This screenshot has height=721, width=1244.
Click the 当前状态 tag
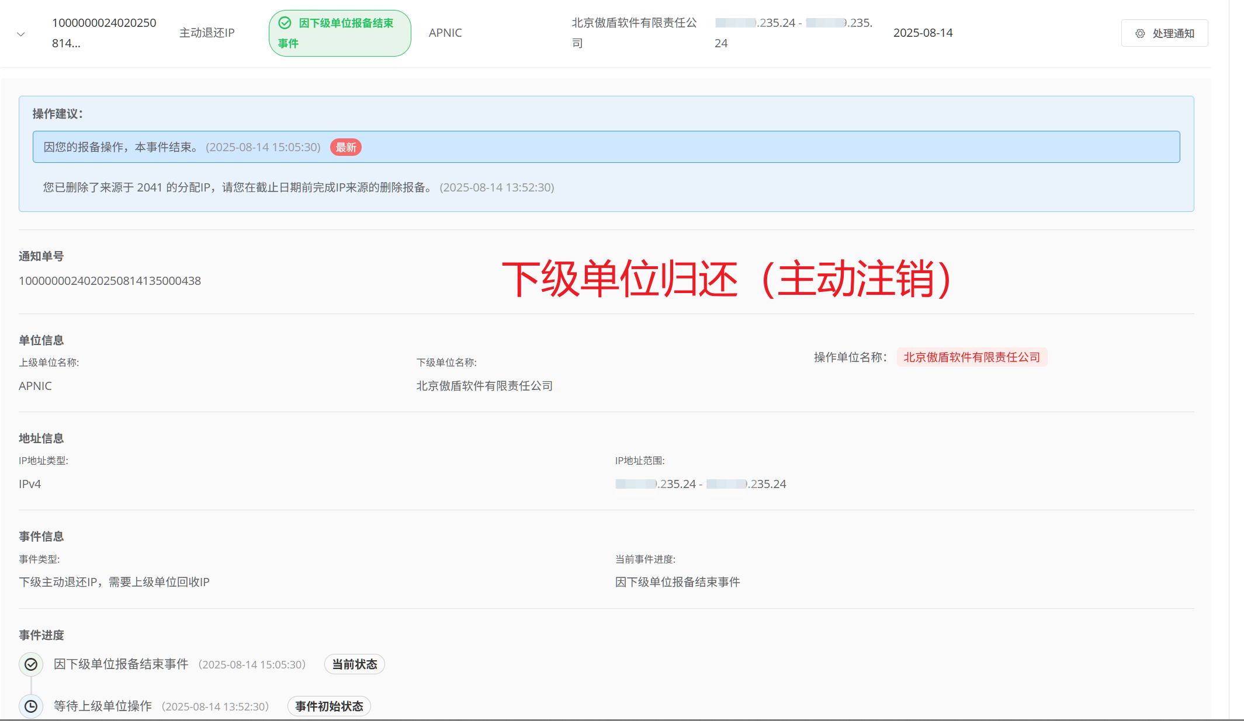[354, 664]
